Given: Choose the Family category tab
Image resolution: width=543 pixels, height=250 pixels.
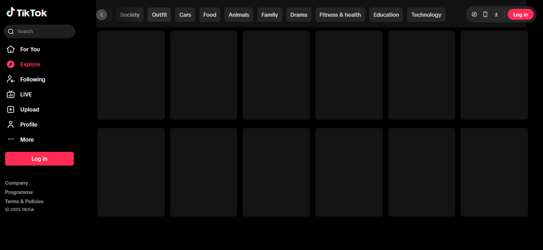Looking at the screenshot, I should (x=269, y=15).
